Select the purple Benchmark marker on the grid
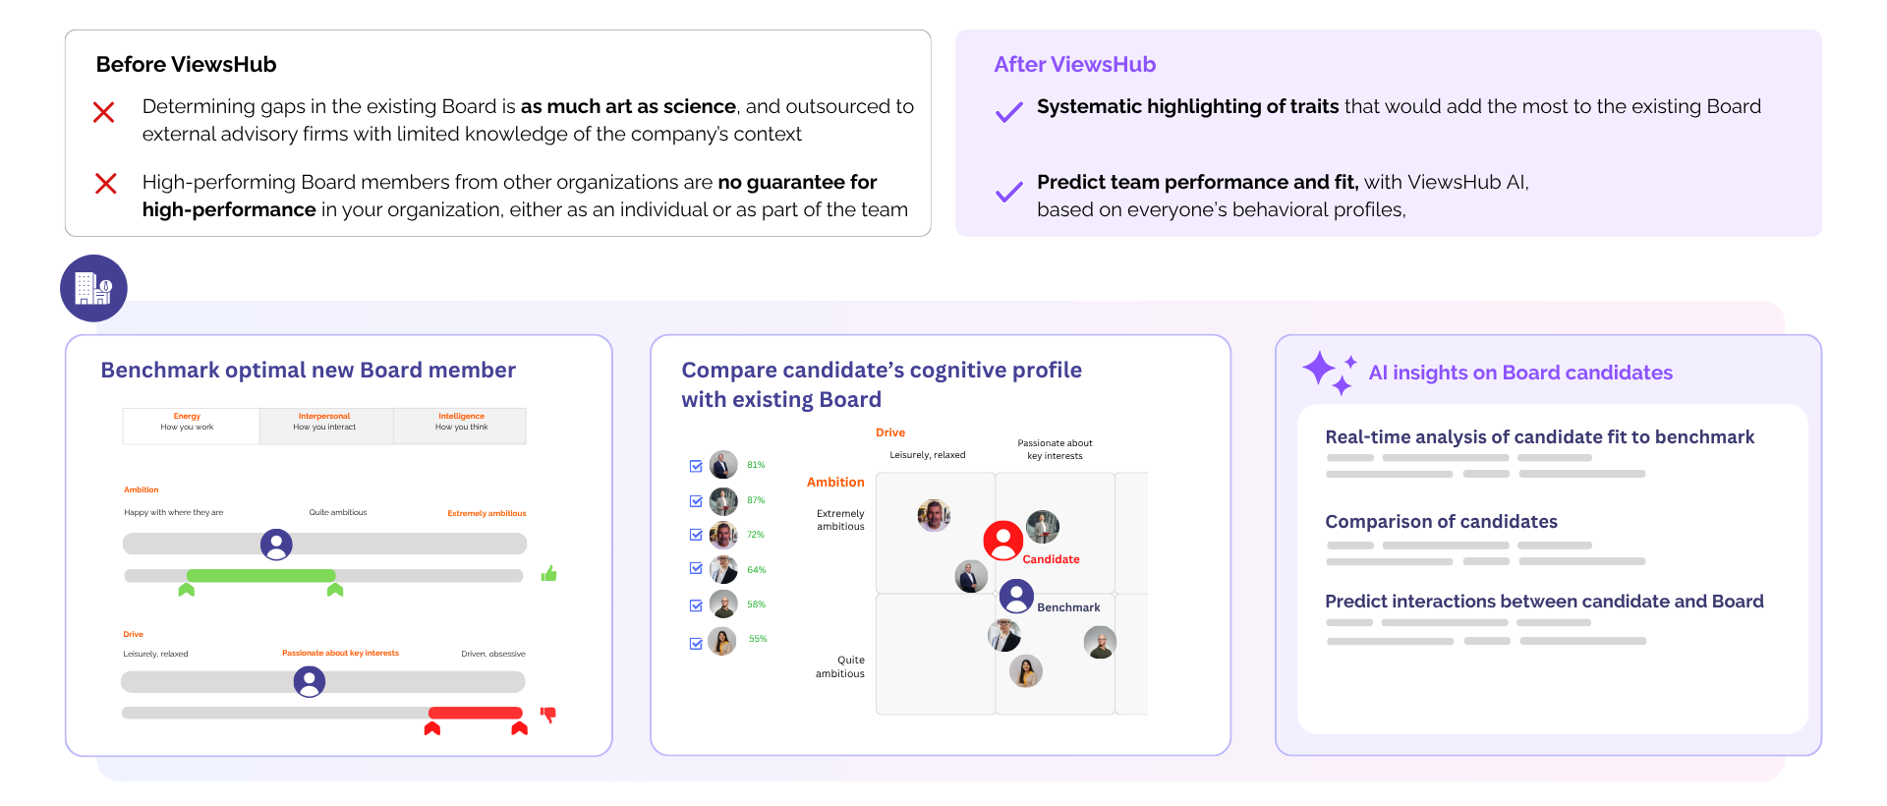1887x806 pixels. click(x=1016, y=596)
